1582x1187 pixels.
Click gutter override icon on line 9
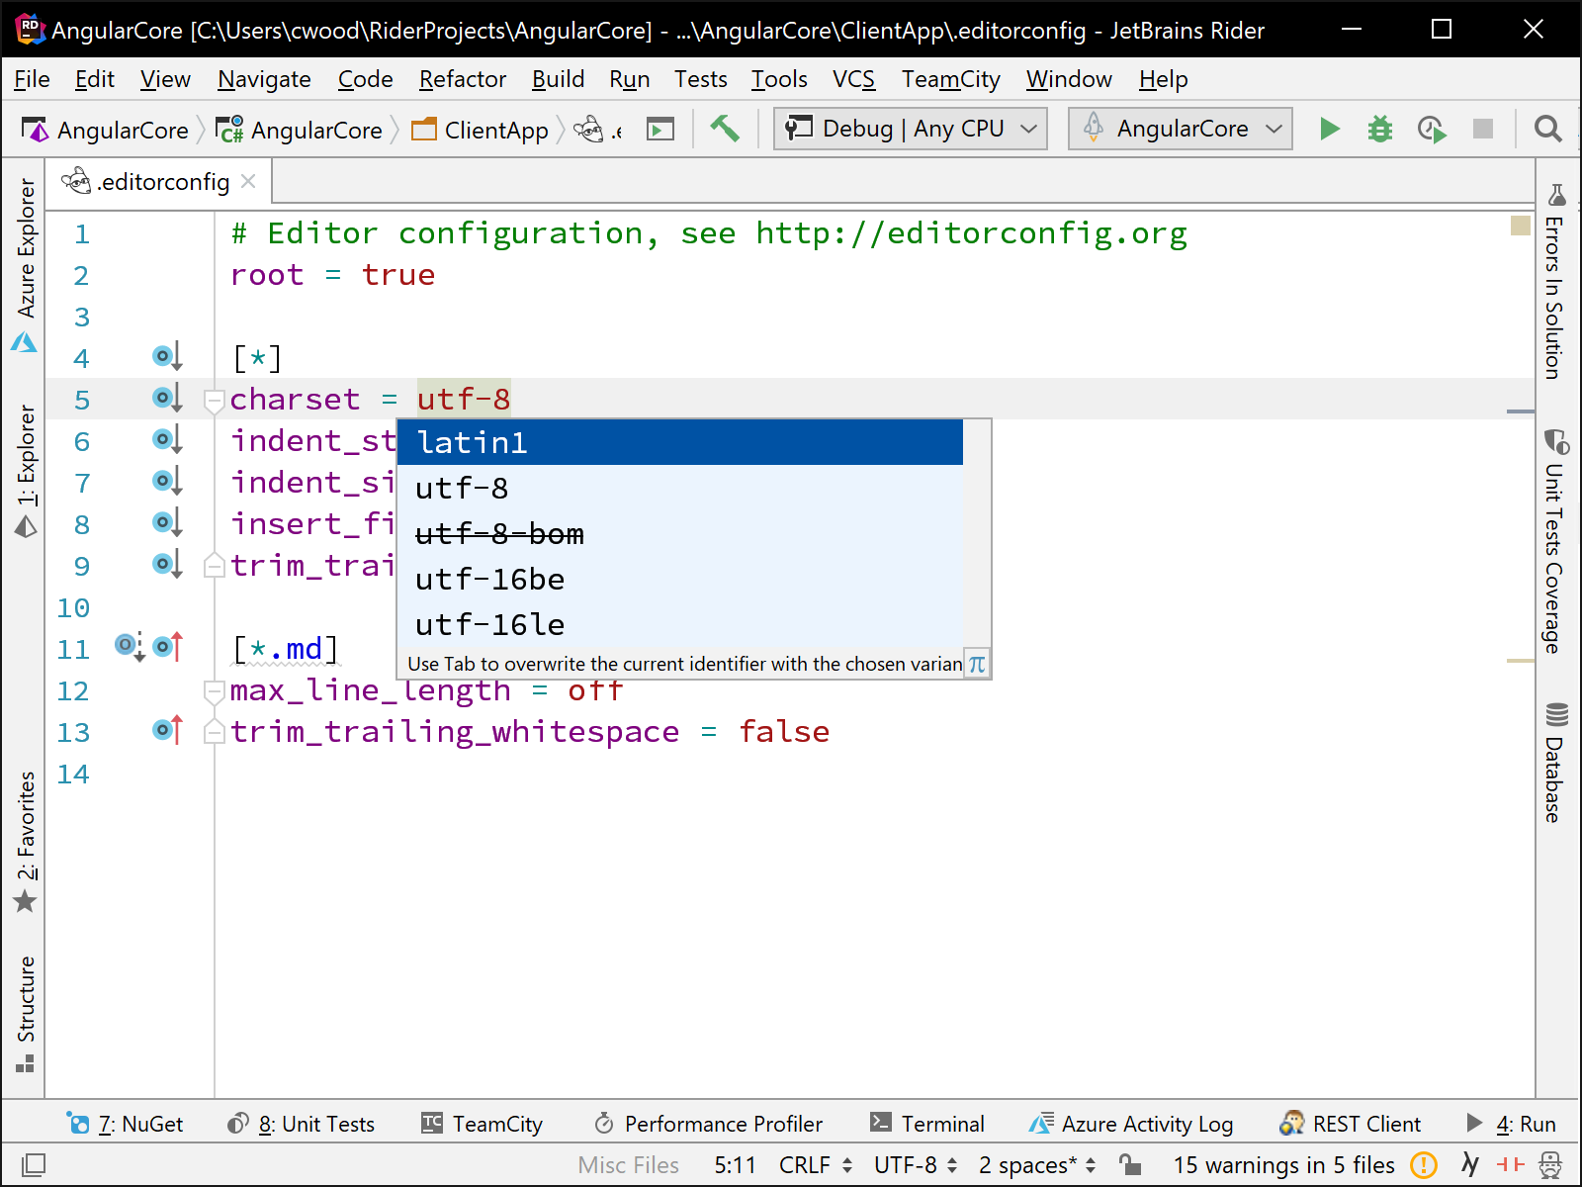(167, 564)
